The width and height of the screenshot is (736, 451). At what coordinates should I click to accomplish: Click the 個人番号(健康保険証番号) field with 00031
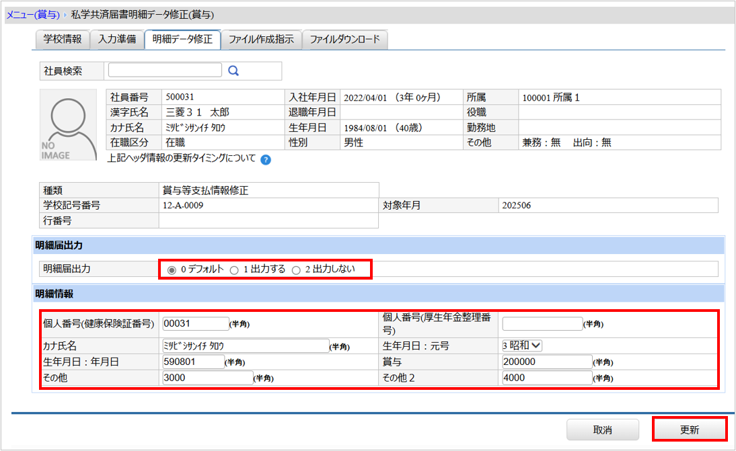coord(195,323)
